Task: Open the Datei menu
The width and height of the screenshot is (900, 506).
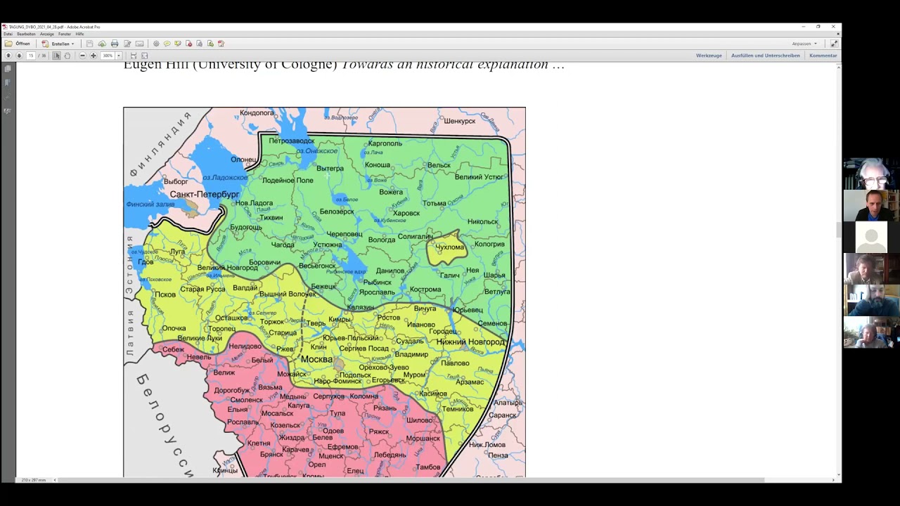Action: 8,34
